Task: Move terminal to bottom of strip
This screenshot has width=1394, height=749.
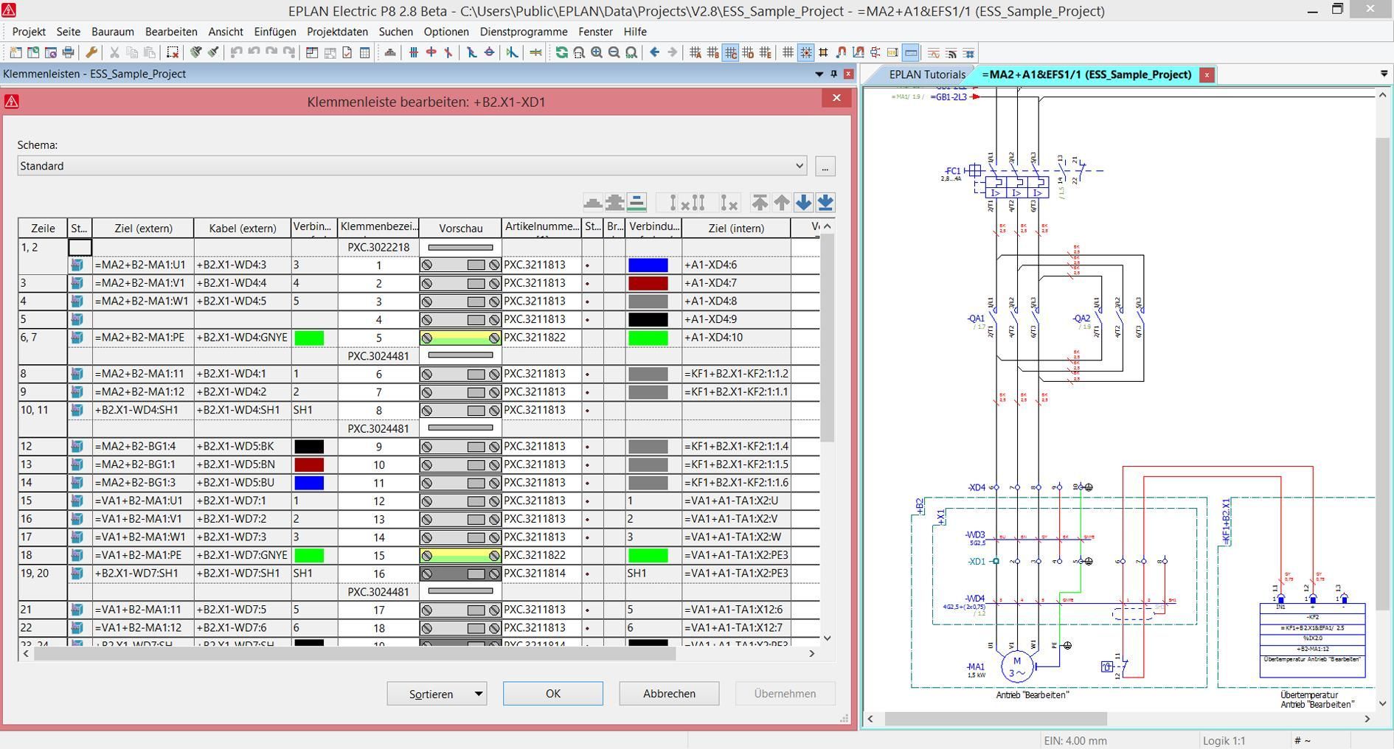Action: point(825,203)
